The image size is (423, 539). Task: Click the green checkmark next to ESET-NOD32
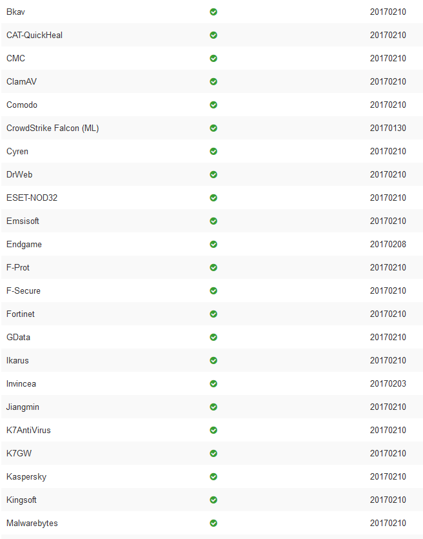pyautogui.click(x=213, y=198)
